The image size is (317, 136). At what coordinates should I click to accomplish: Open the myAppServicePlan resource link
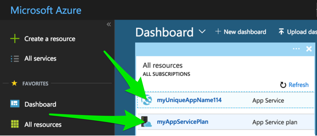pyautogui.click(x=183, y=122)
